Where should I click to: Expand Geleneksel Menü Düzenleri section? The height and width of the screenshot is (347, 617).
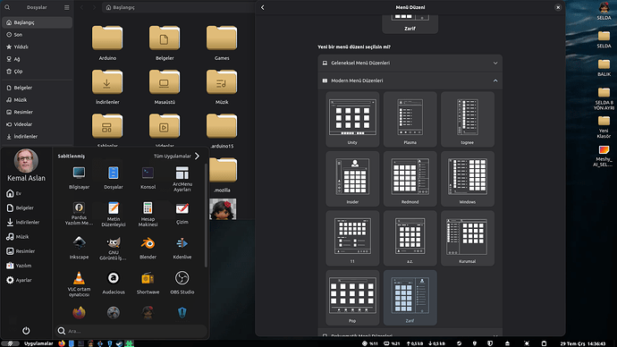(410, 63)
